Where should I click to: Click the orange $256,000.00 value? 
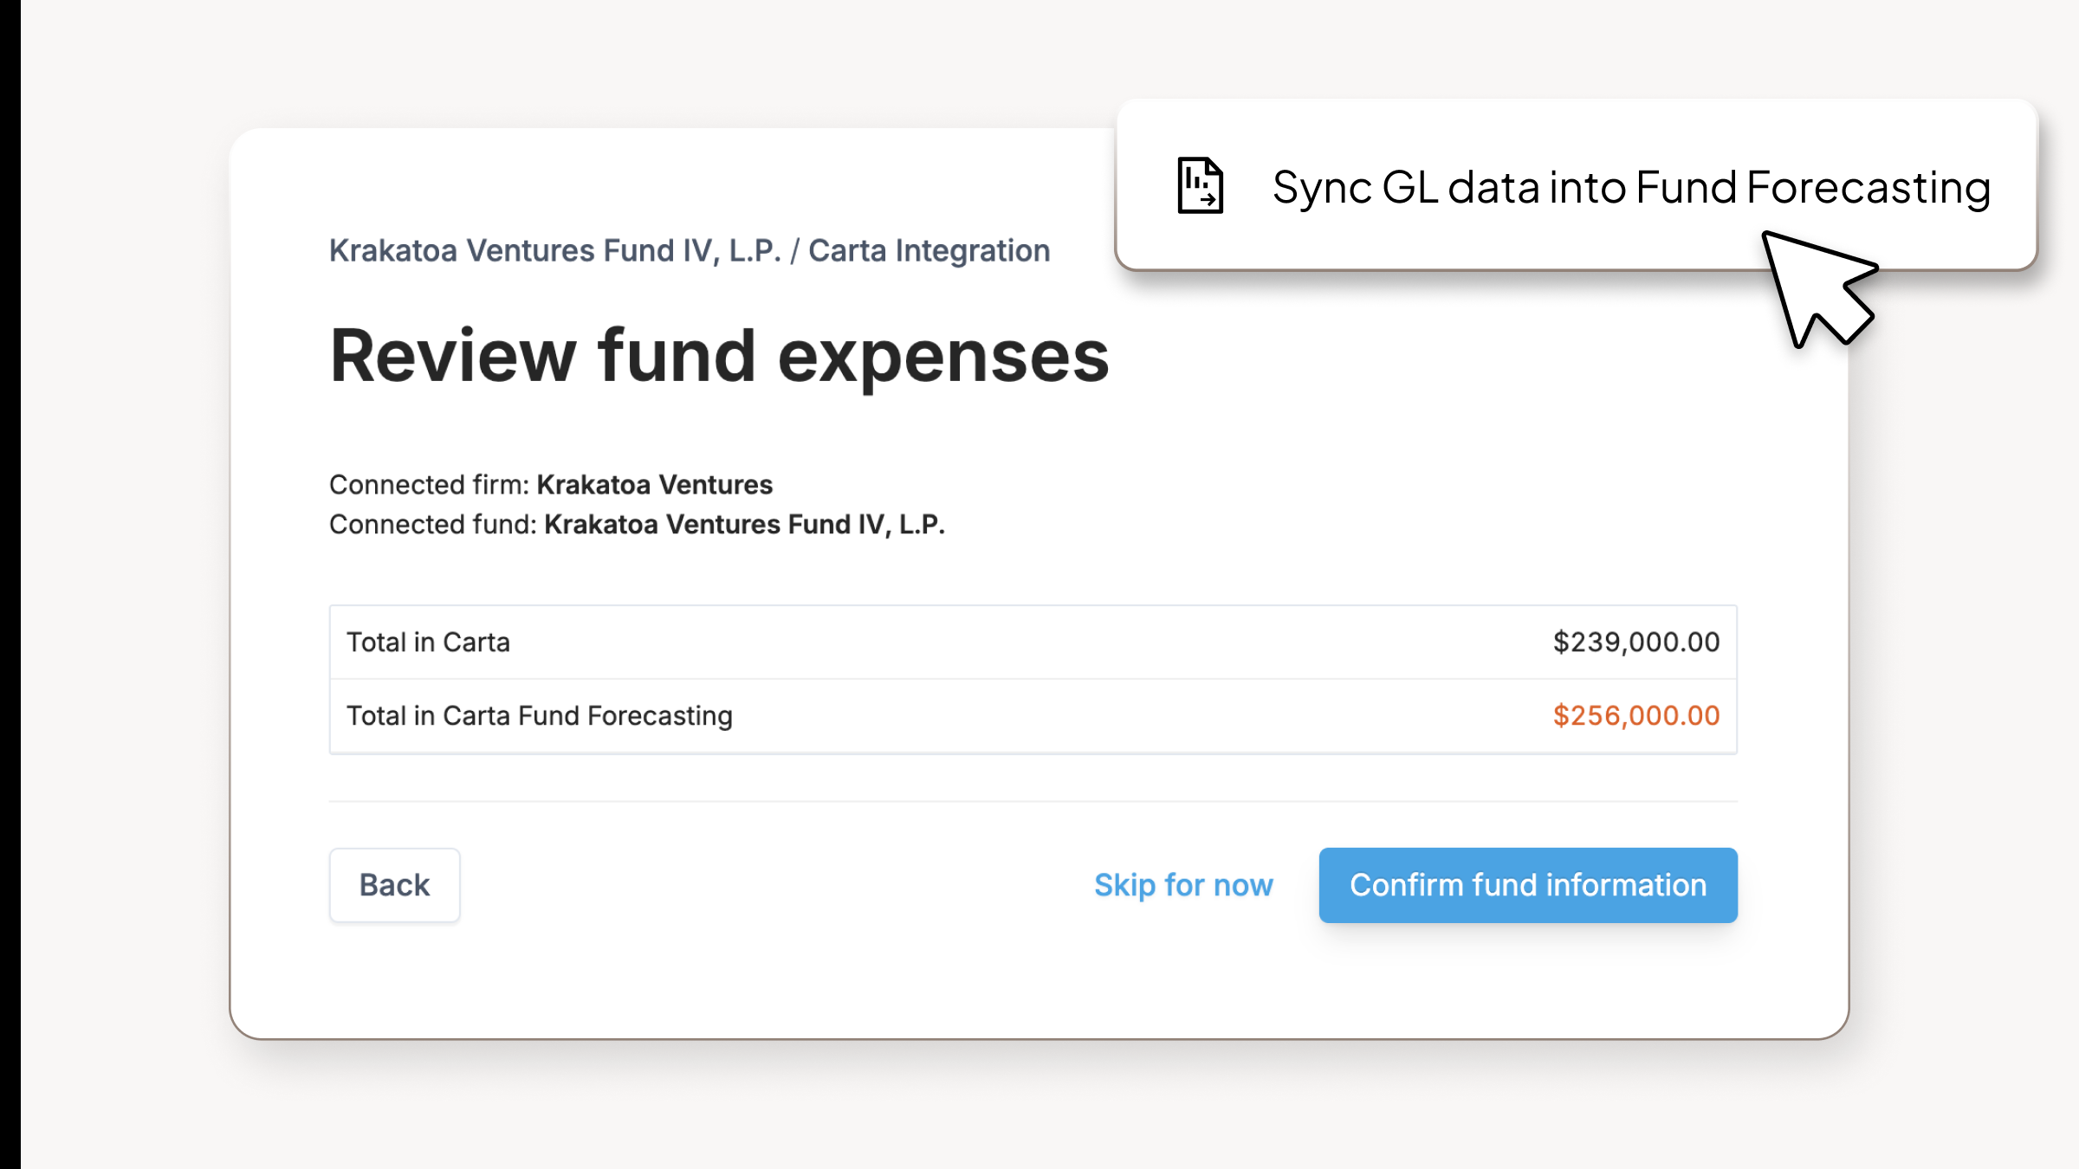point(1635,715)
